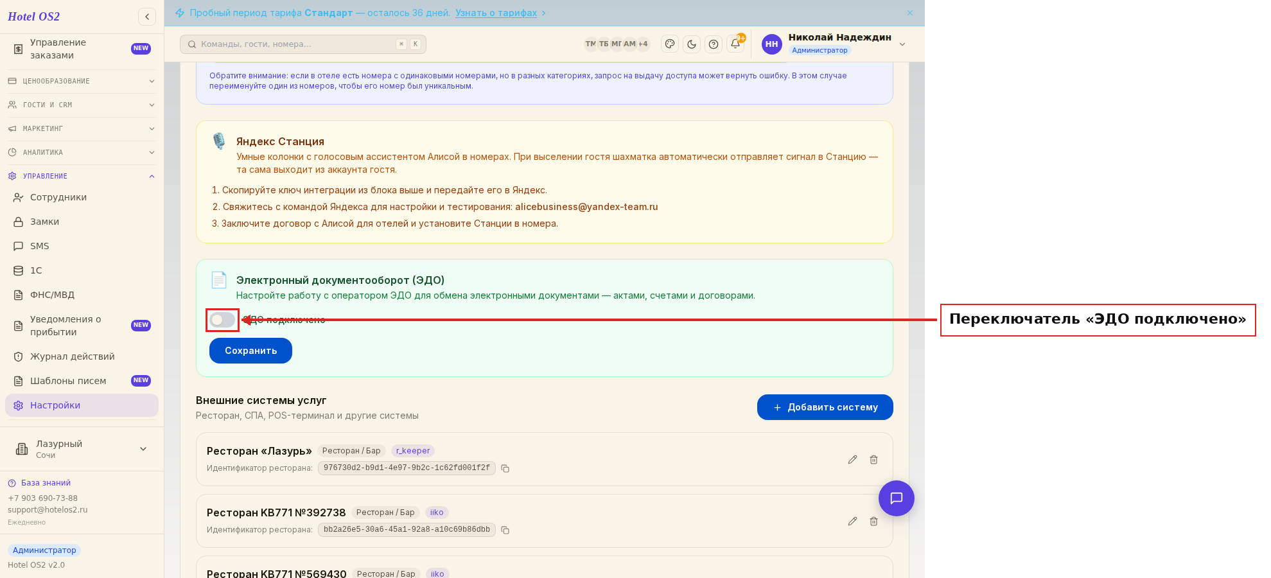The width and height of the screenshot is (1271, 578).
Task: Open Управление заказами in the sidebar
Action: click(x=82, y=49)
